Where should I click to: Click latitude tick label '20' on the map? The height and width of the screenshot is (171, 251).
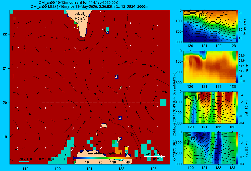click(x=5, y=103)
